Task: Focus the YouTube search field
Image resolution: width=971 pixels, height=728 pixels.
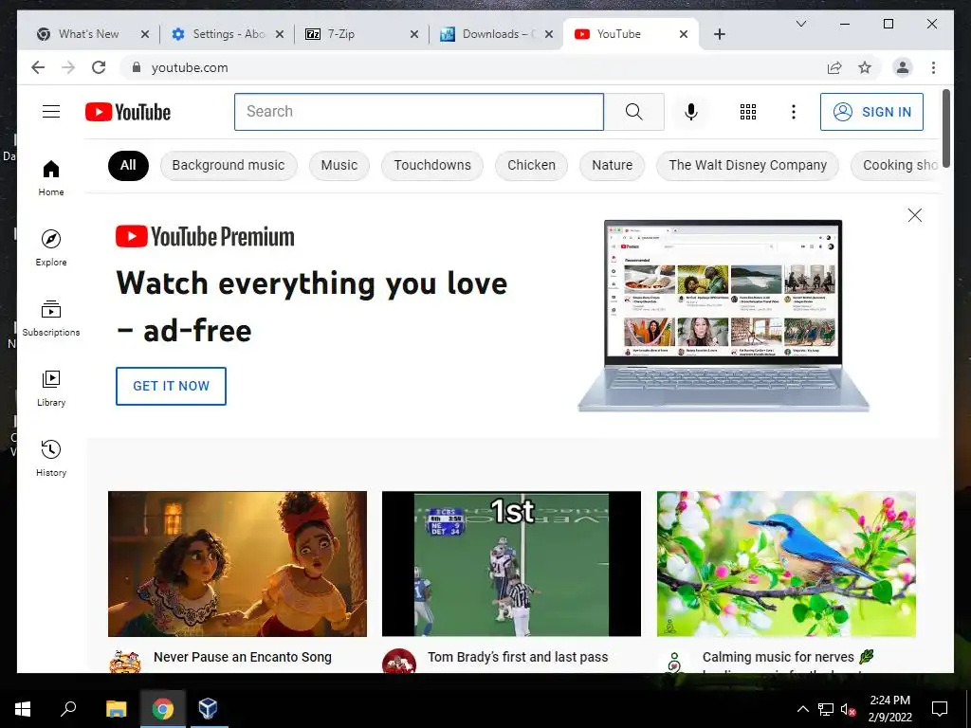Action: tap(418, 112)
